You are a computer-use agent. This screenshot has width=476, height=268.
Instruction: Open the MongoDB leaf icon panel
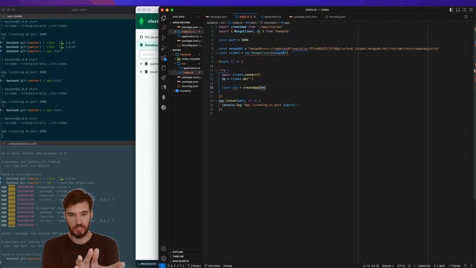pos(164,97)
